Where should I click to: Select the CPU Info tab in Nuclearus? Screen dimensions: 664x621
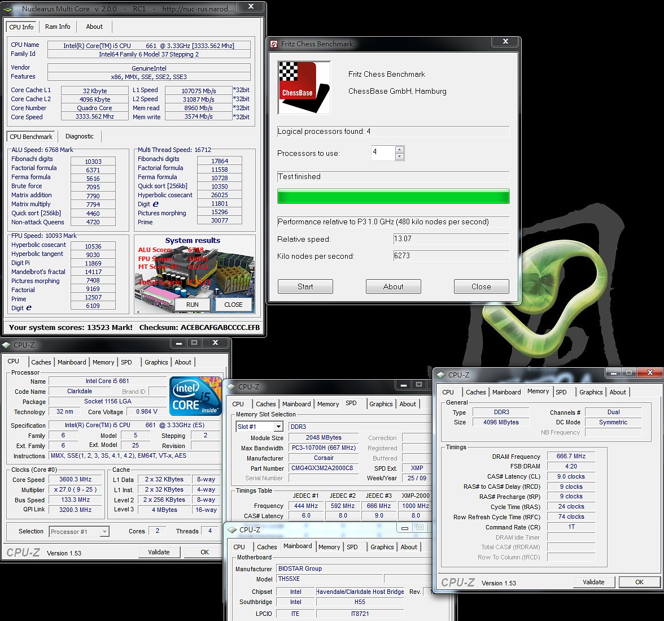(21, 27)
